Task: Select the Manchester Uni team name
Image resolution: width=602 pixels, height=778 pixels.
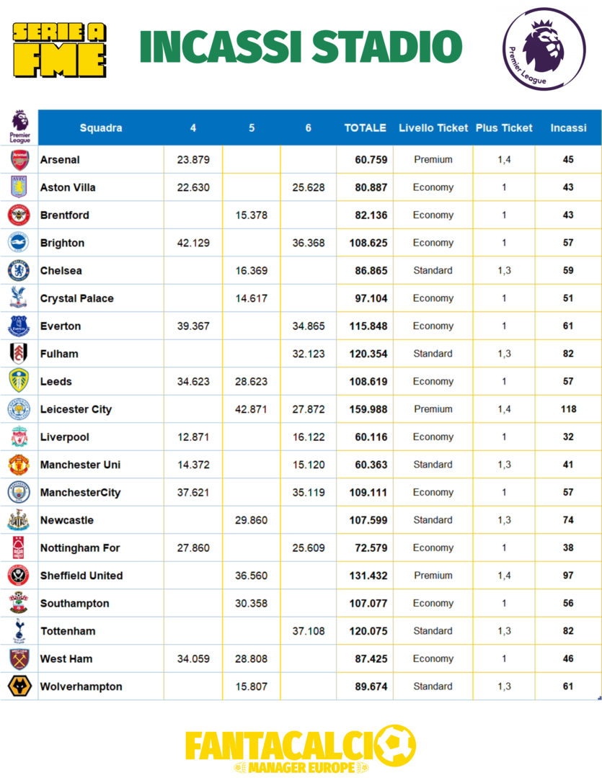Action: (x=80, y=465)
